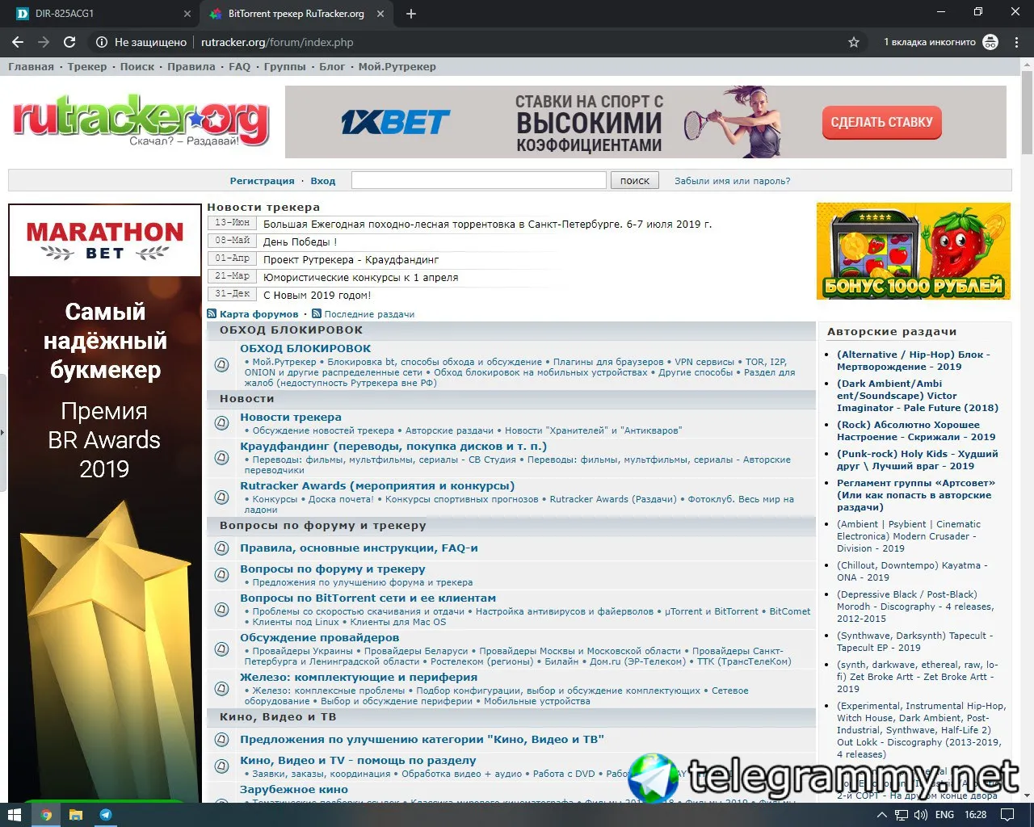Open File Explorer from the taskbar
The image size is (1034, 827).
76,815
